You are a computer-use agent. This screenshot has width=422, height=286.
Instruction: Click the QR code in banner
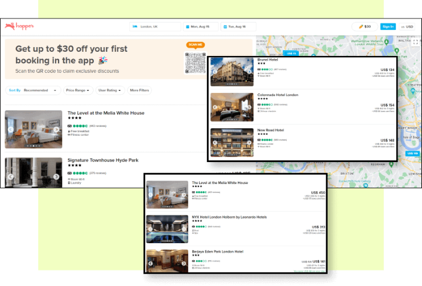195,63
